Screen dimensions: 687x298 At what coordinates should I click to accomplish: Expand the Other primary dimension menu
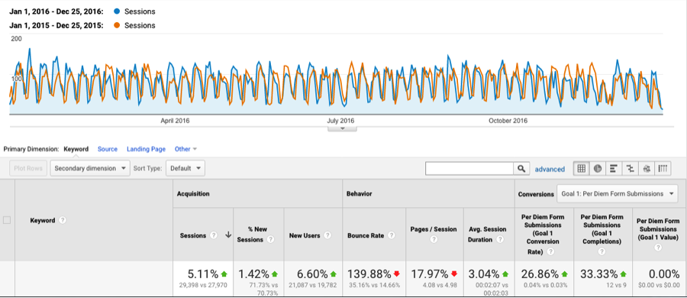(185, 149)
